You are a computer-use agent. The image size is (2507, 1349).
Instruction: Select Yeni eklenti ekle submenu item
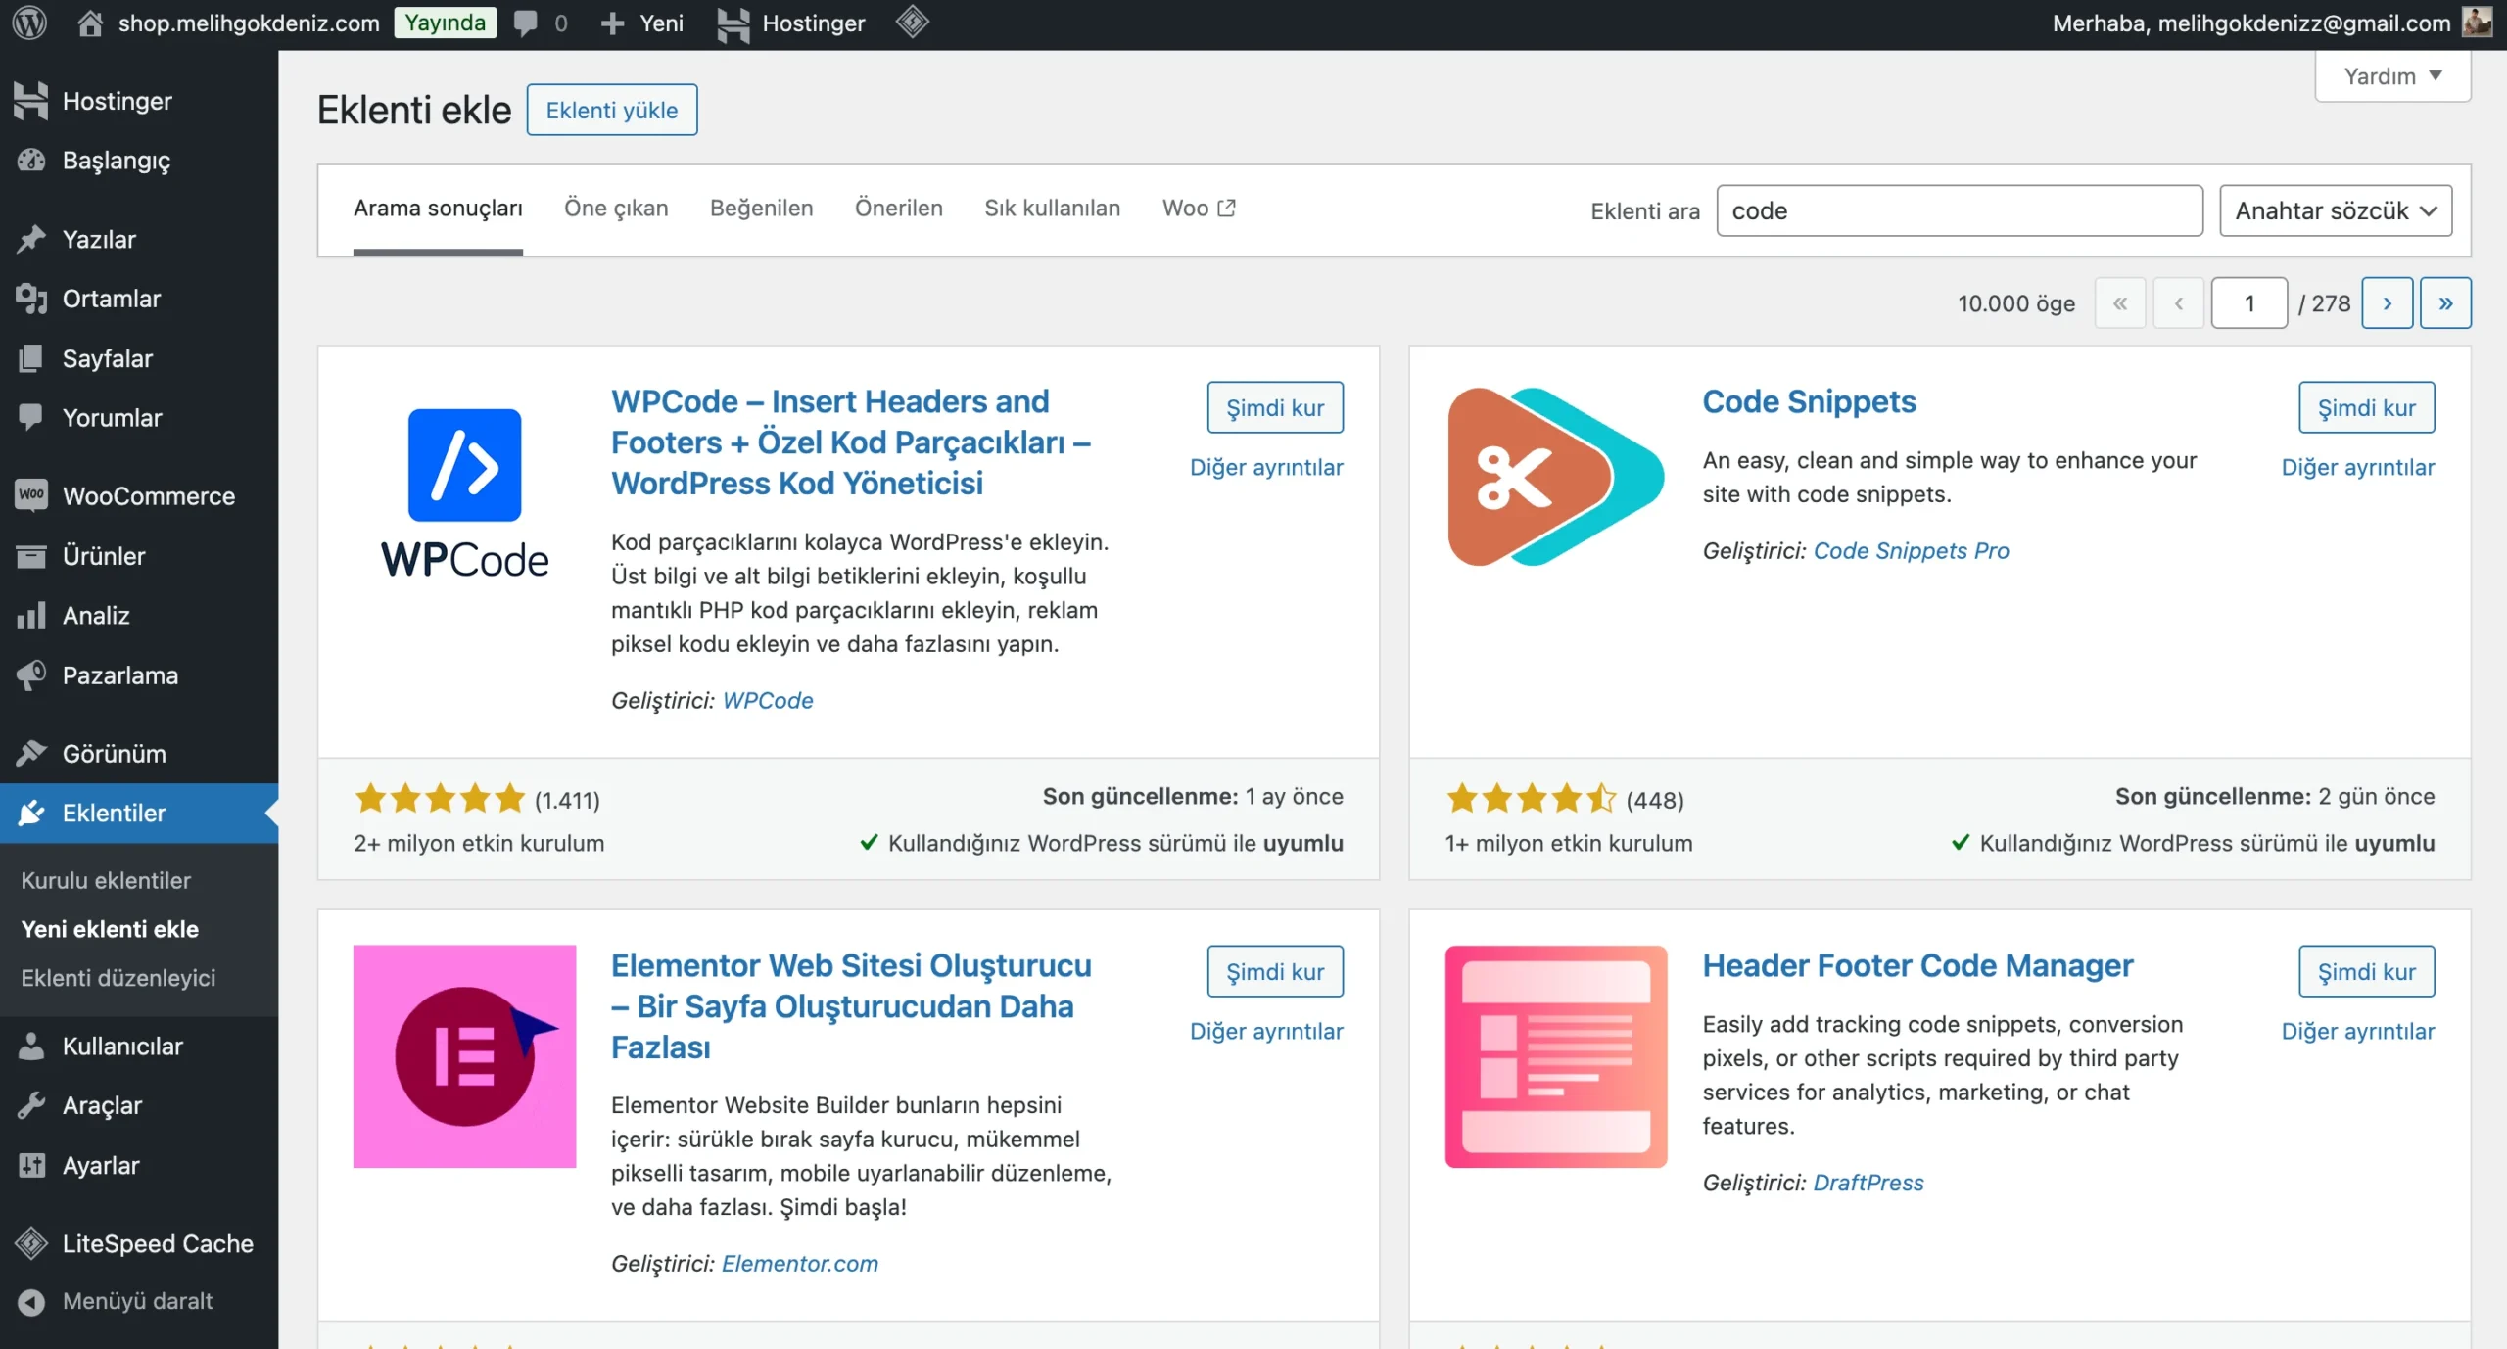click(110, 929)
